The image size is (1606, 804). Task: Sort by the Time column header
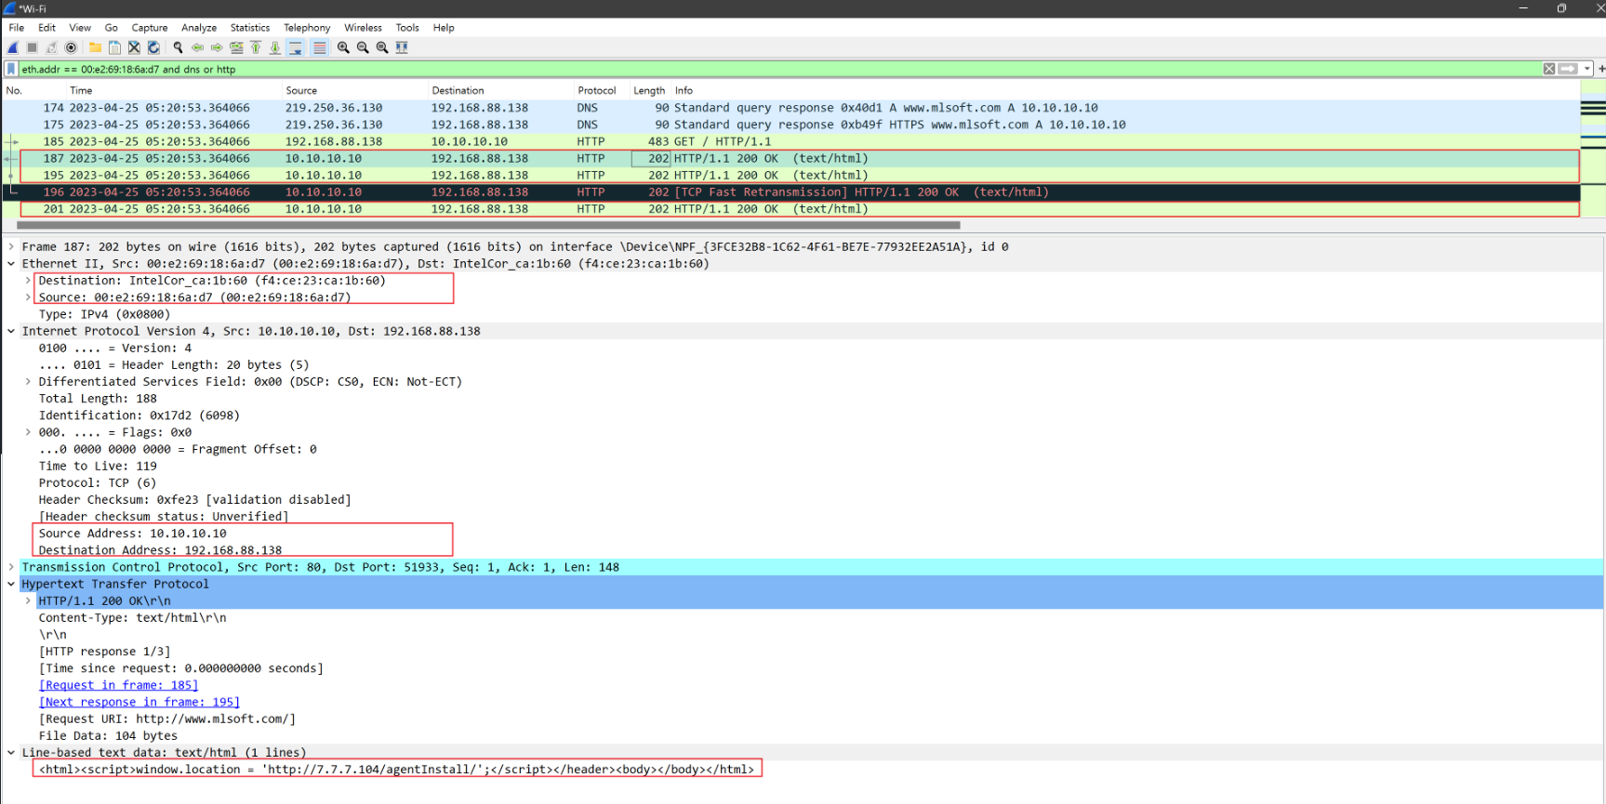pyautogui.click(x=174, y=90)
